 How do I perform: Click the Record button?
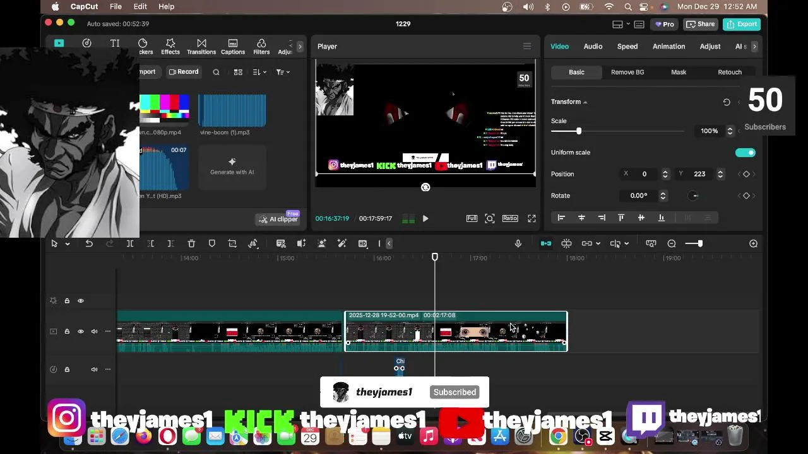(x=184, y=72)
